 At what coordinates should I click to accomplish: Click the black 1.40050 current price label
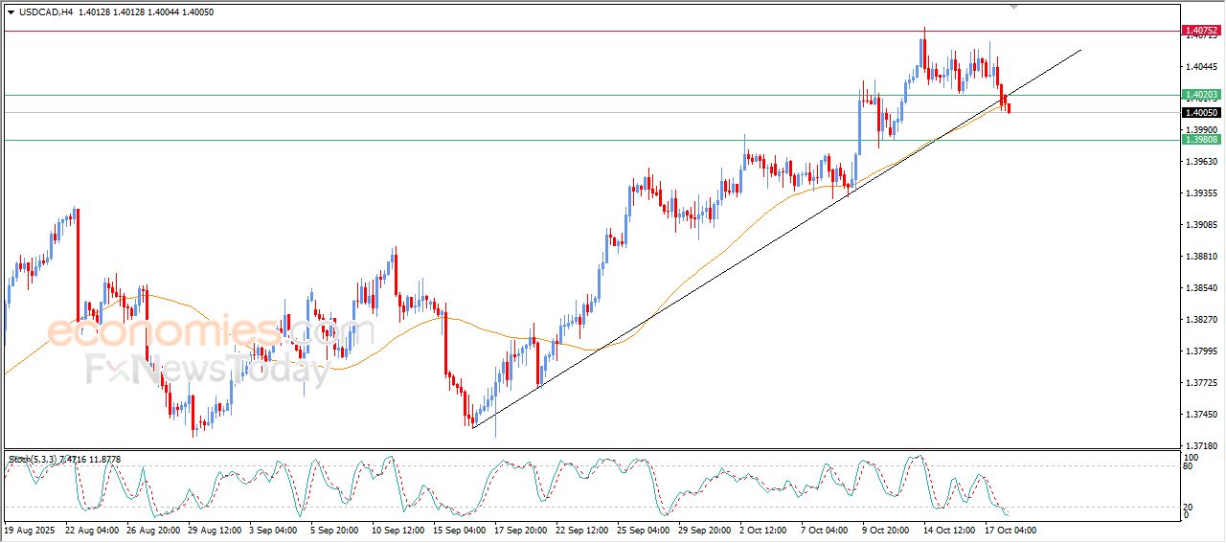pyautogui.click(x=1201, y=112)
